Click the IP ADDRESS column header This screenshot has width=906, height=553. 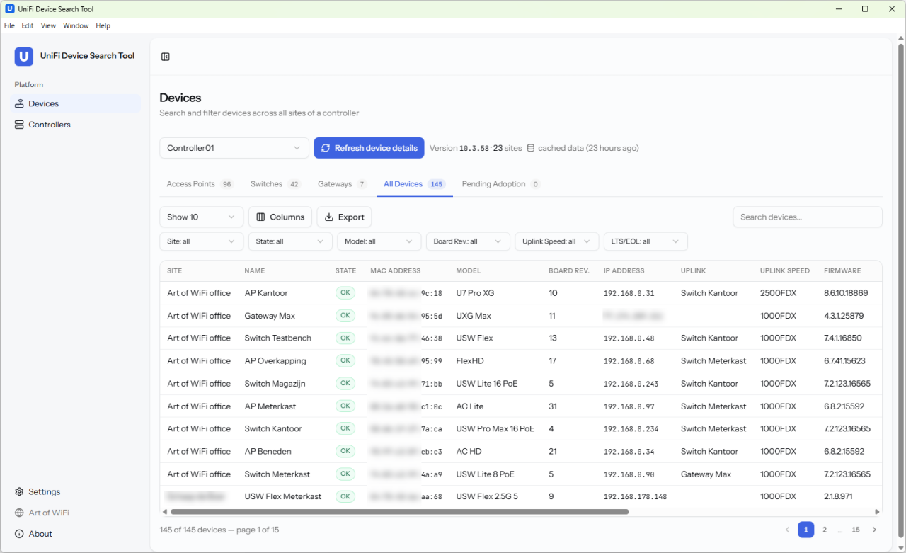pyautogui.click(x=624, y=270)
